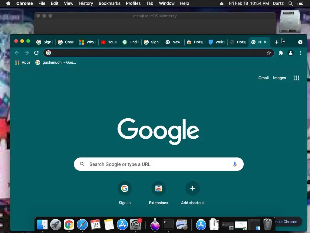Open the Chrome profile avatar menu
Image resolution: width=310 pixels, height=233 pixels.
point(290,53)
